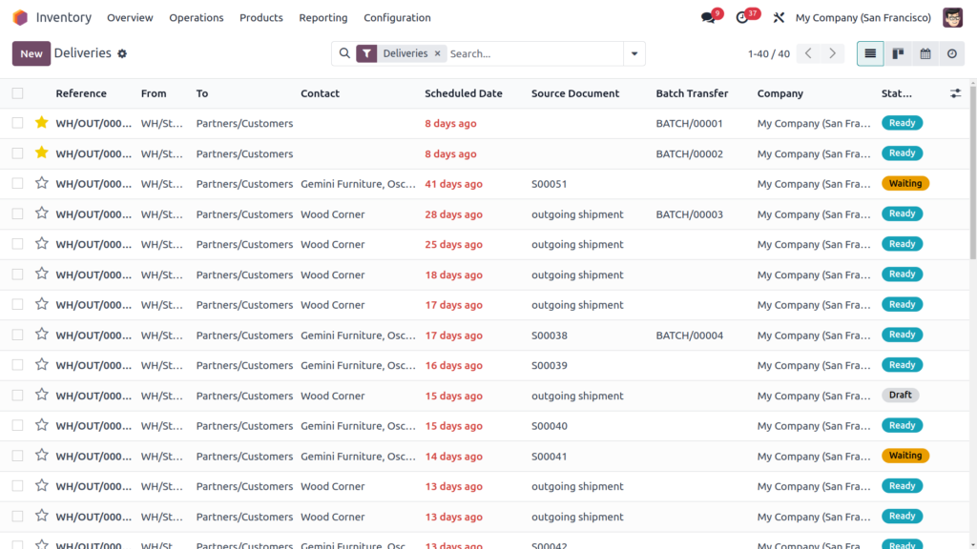Select checkbox for the S00038 row
This screenshot has height=549, width=977.
[17, 335]
